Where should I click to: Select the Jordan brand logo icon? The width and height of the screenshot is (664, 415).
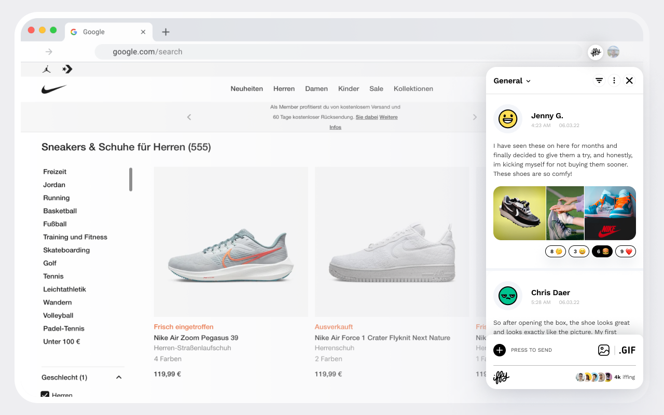pyautogui.click(x=47, y=68)
